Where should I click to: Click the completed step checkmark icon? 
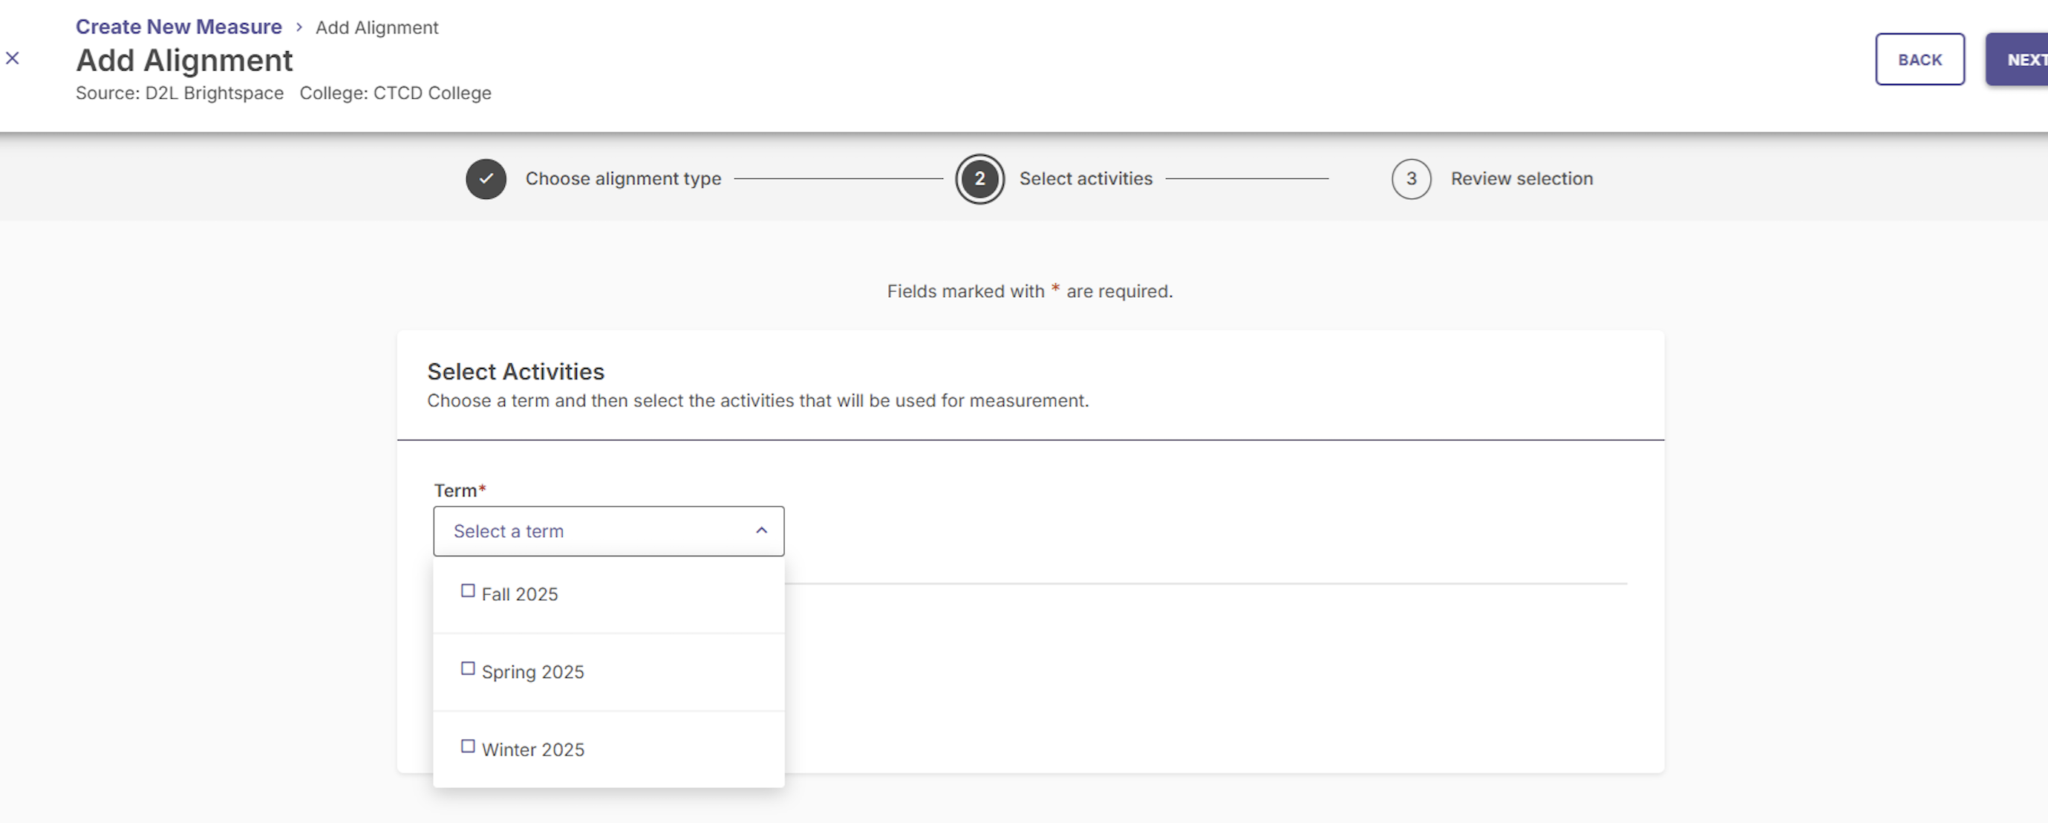(x=486, y=179)
